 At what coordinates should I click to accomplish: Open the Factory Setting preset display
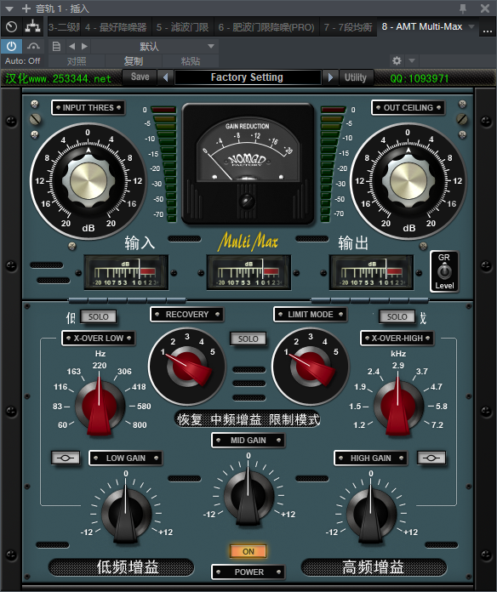coord(248,77)
